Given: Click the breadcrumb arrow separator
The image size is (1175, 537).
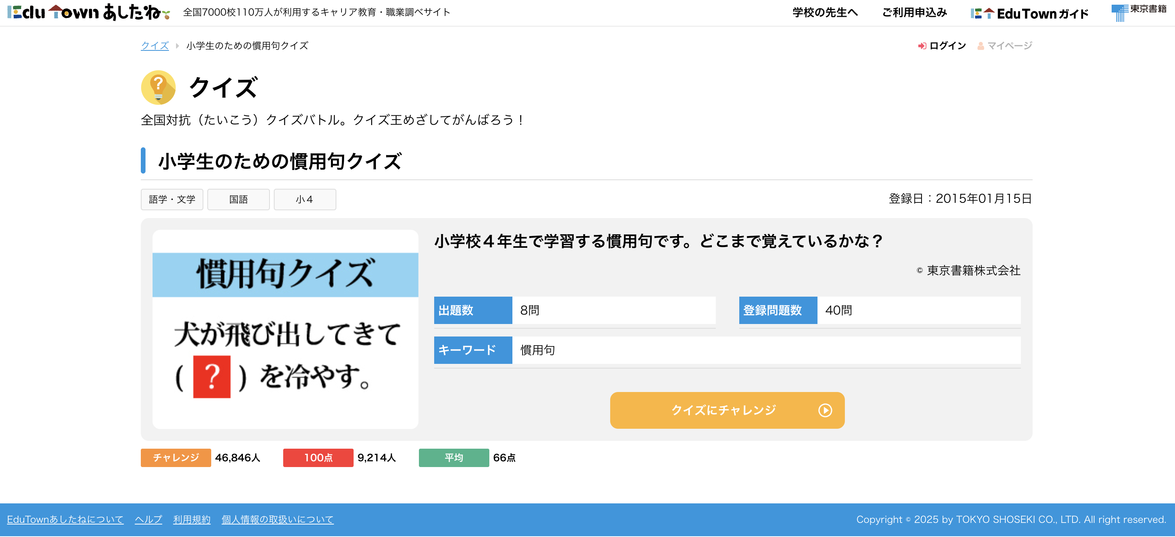Looking at the screenshot, I should coord(178,46).
